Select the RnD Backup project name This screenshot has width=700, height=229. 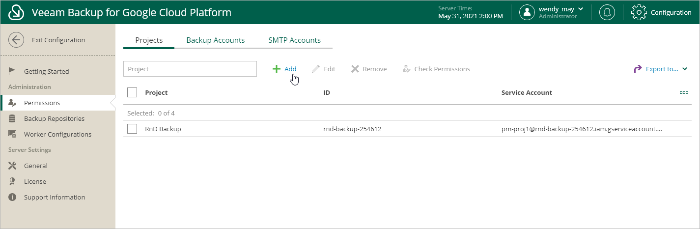(163, 129)
